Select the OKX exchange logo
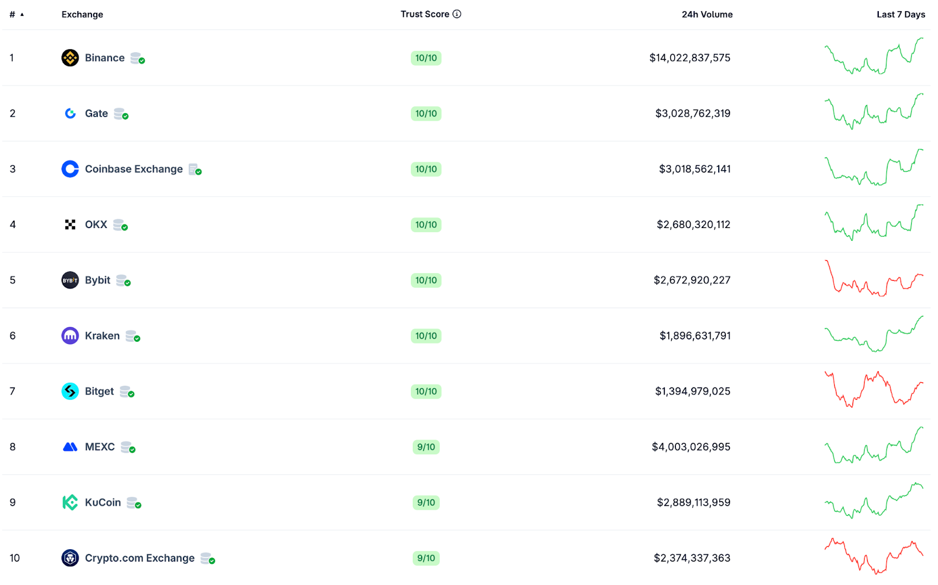This screenshot has height=585, width=938. [x=70, y=225]
